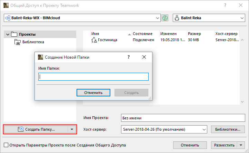Open the Хост-сервер dropdown list
The image size is (249, 153).
203,130
